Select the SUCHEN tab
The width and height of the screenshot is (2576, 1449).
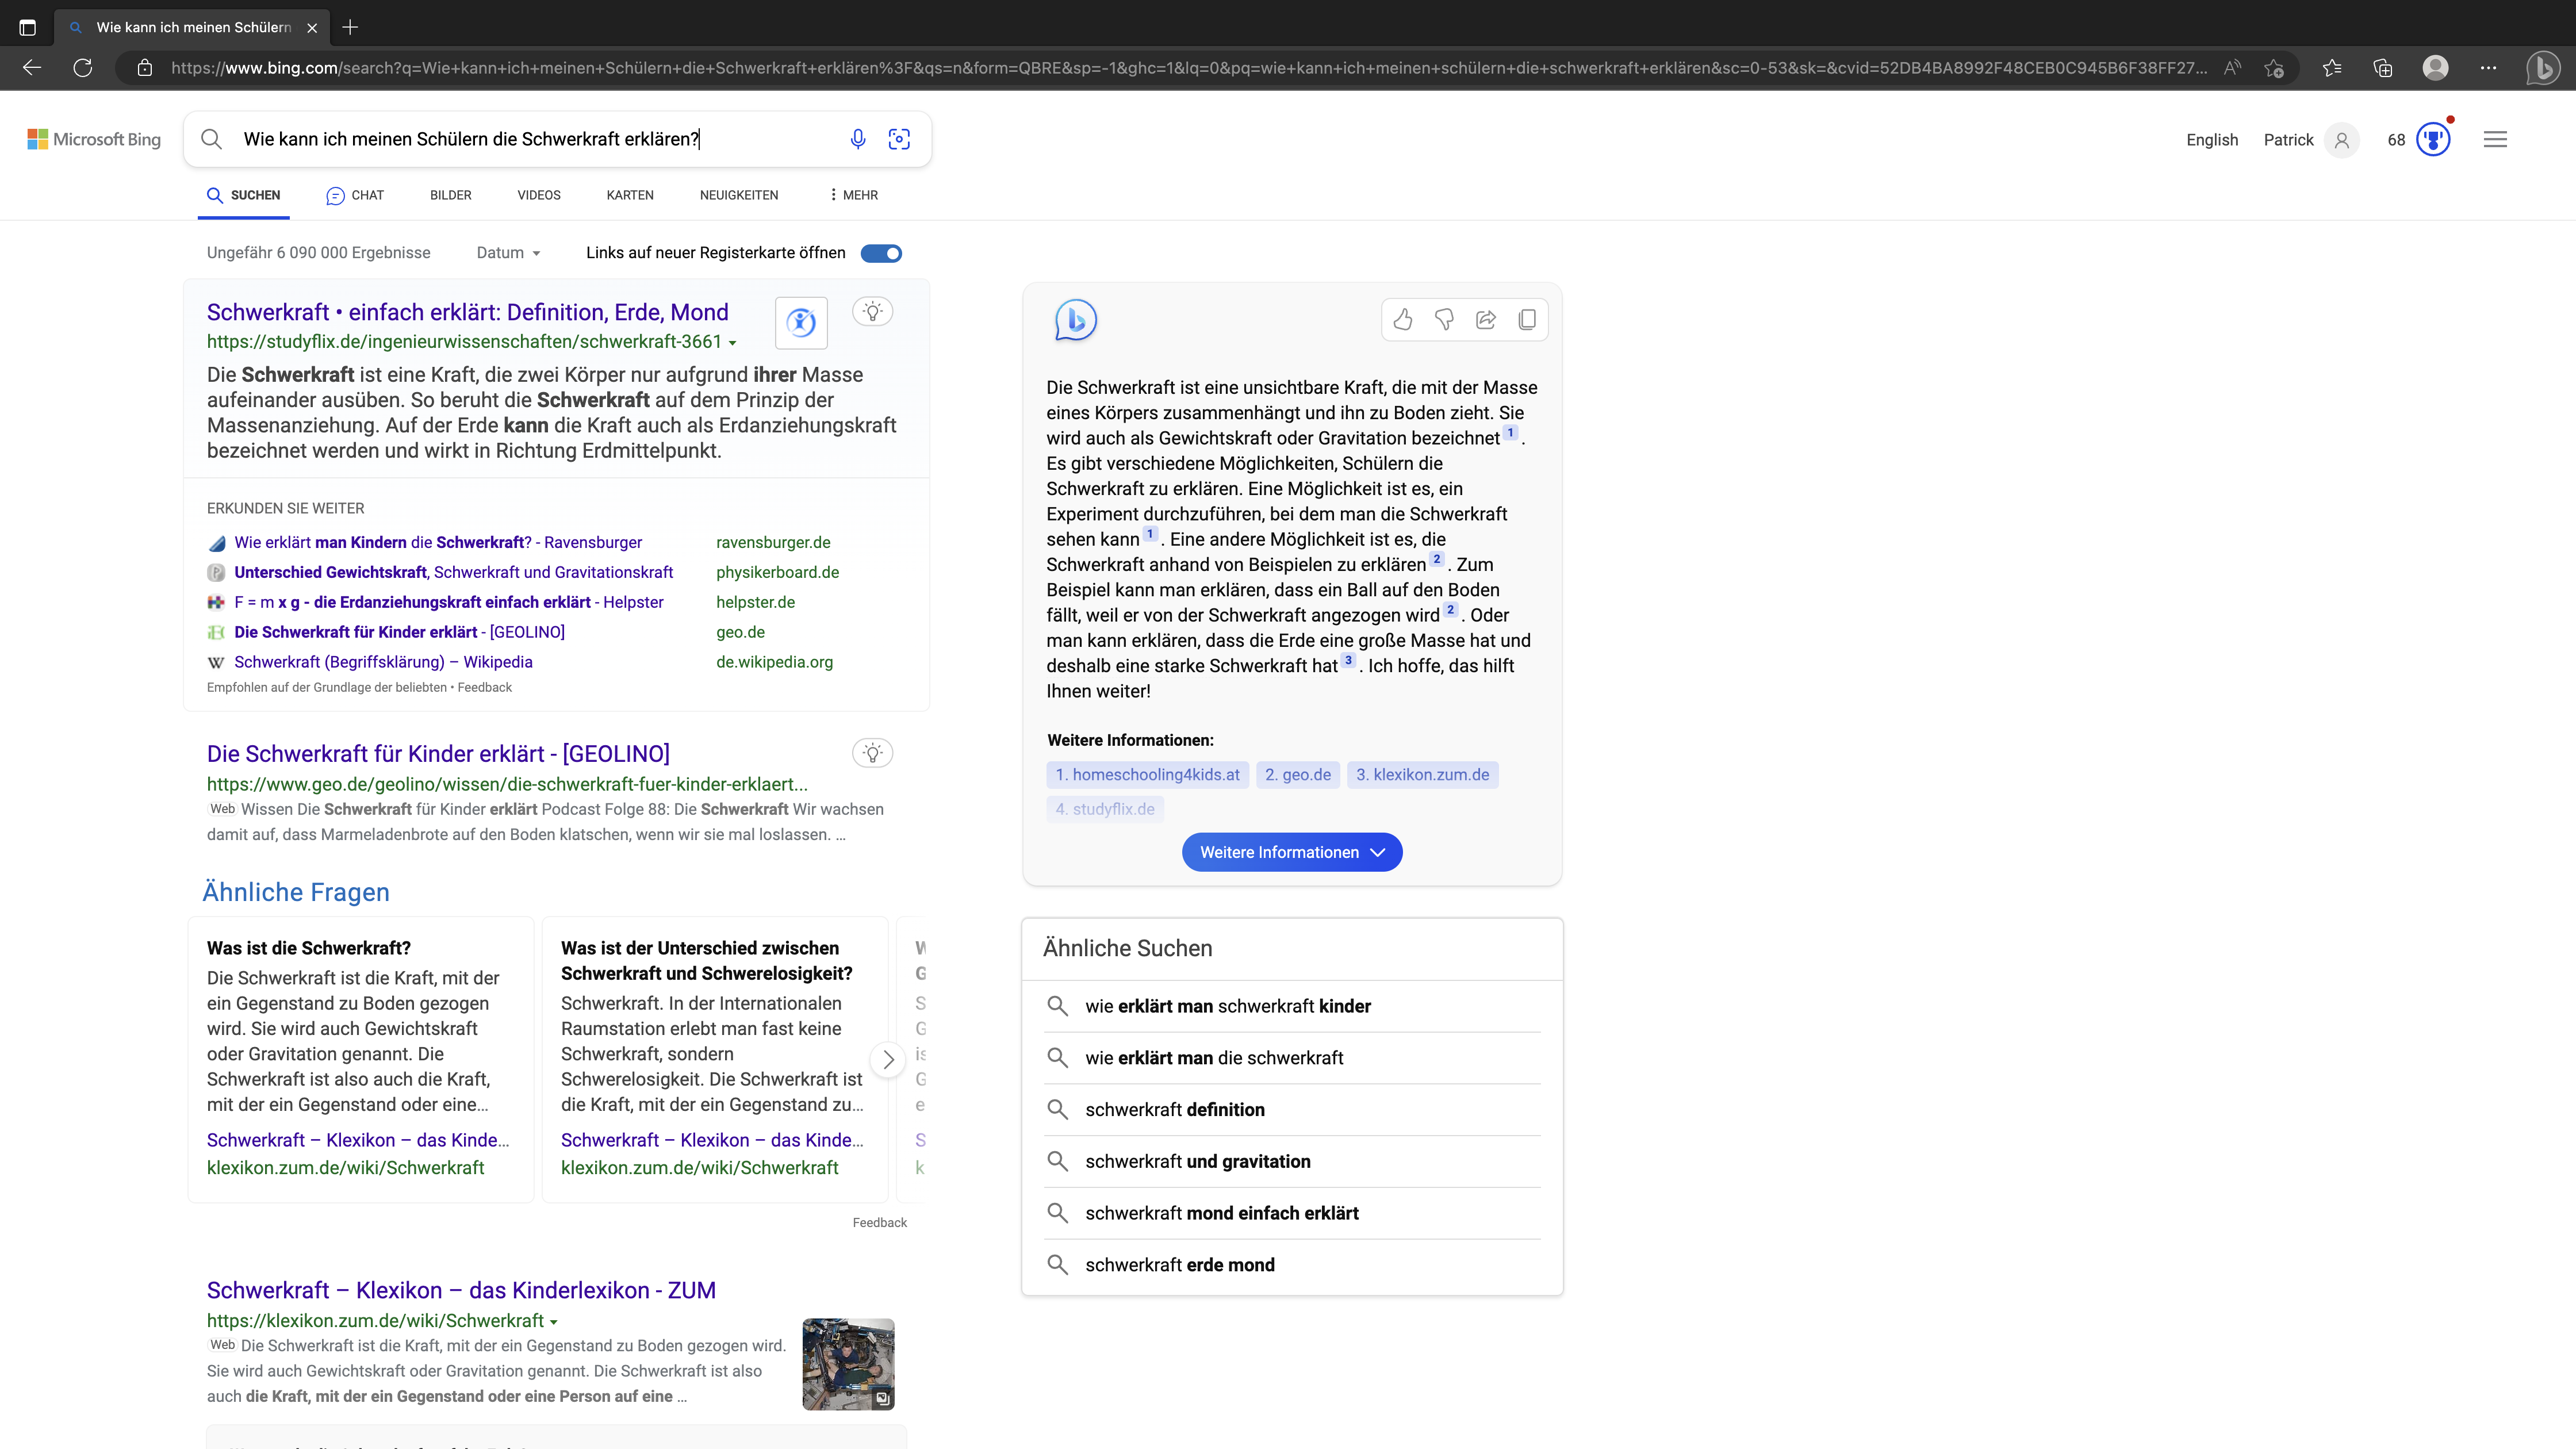[x=244, y=195]
